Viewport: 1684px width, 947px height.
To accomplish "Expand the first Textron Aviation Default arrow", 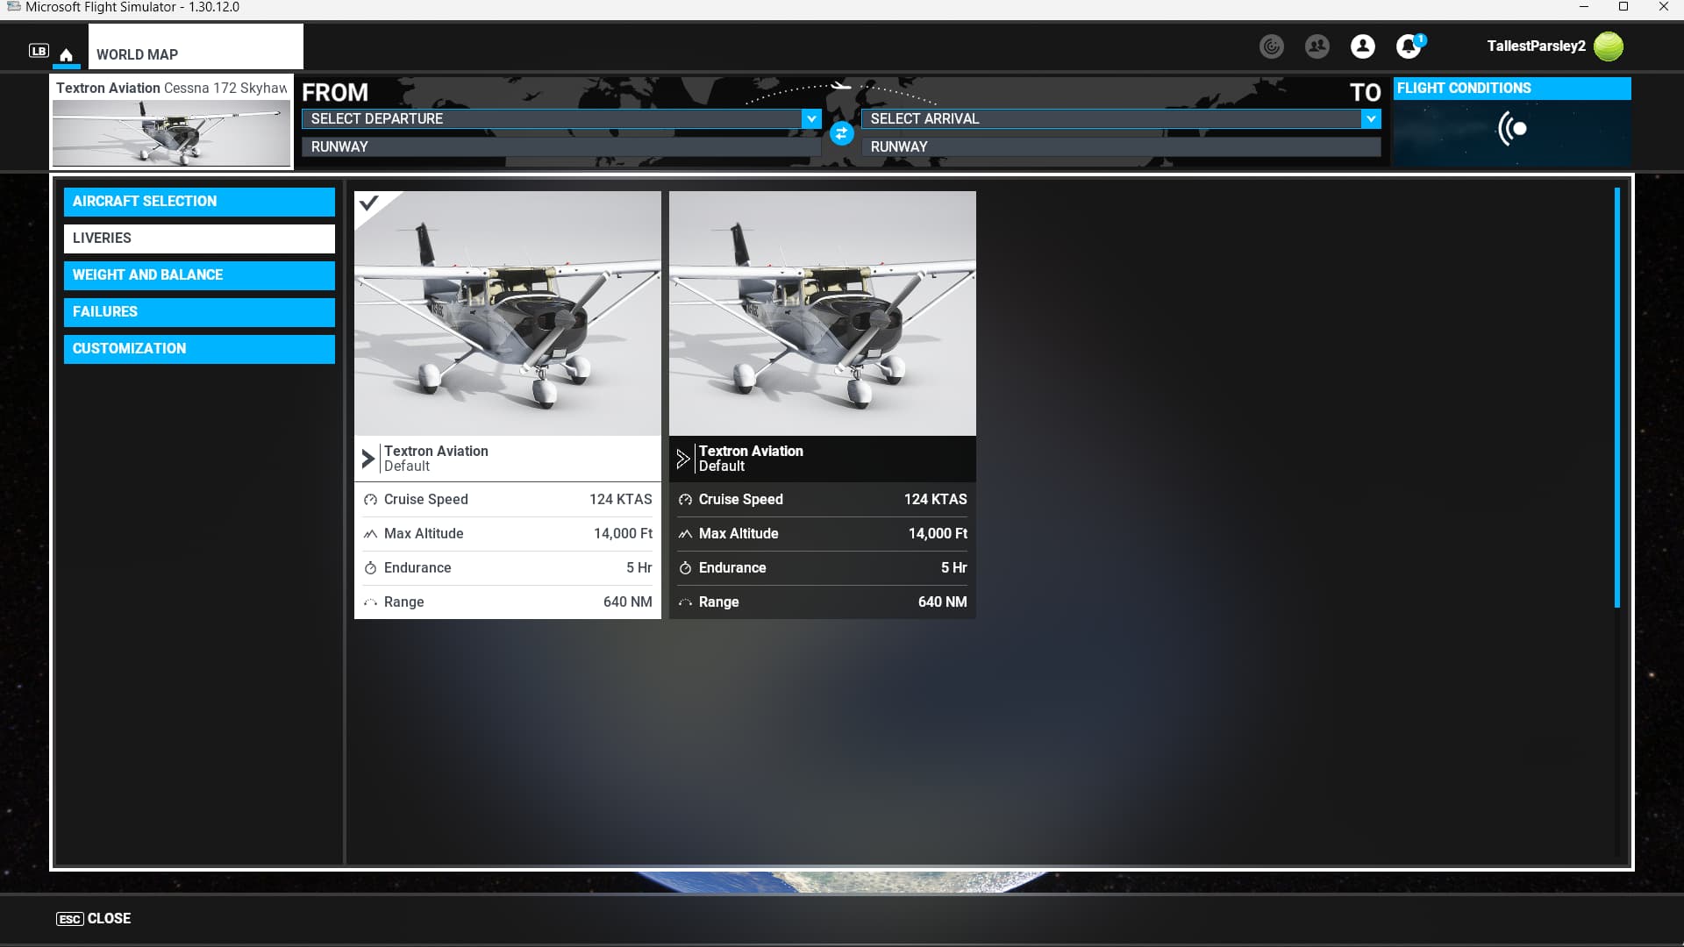I will pyautogui.click(x=367, y=459).
